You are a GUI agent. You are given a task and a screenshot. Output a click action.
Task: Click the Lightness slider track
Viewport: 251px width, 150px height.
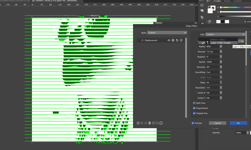tap(235, 16)
